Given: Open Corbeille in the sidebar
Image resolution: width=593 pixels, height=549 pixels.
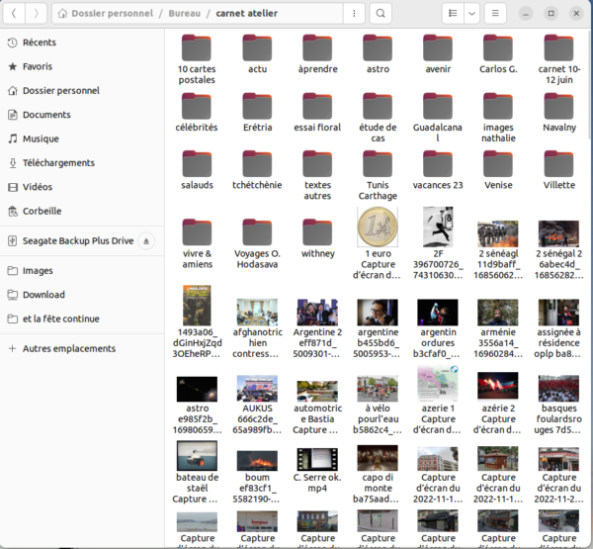Looking at the screenshot, I should (42, 211).
